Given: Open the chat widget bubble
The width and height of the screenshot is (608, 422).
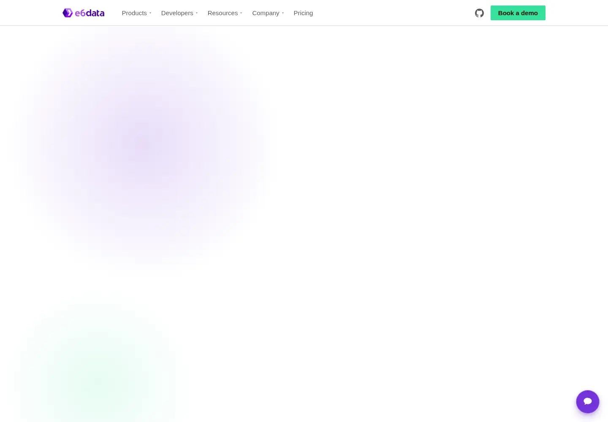Looking at the screenshot, I should [588, 402].
